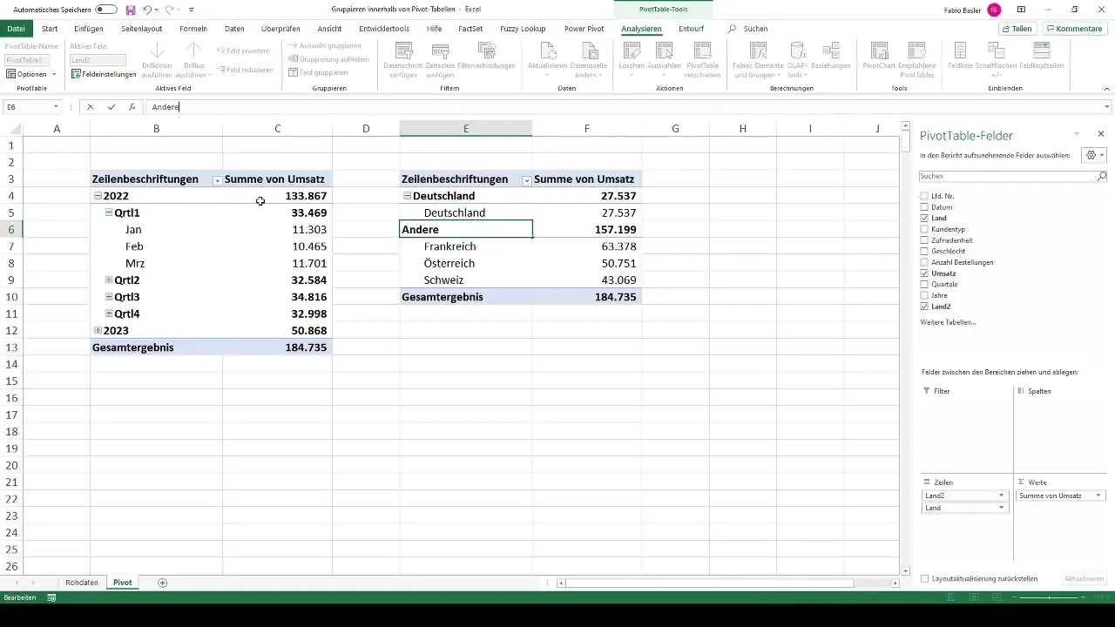
Task: Check the Geschlecht field checkbox
Action: click(x=924, y=252)
